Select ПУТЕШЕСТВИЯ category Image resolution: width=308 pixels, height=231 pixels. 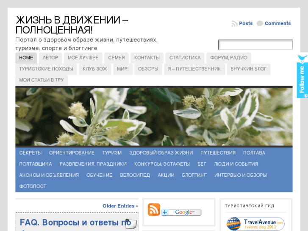coord(218,153)
